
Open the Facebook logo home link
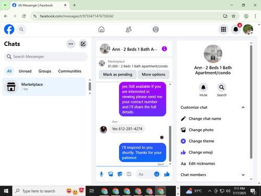pos(9,29)
